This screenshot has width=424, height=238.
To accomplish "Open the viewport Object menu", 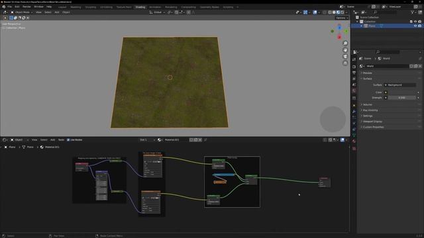I will (x=66, y=13).
